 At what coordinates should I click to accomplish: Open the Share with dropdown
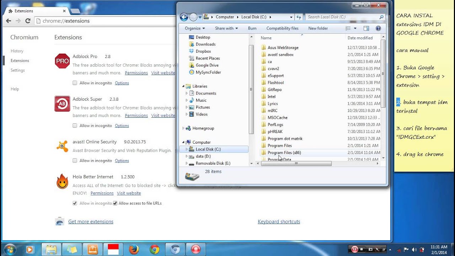(226, 28)
